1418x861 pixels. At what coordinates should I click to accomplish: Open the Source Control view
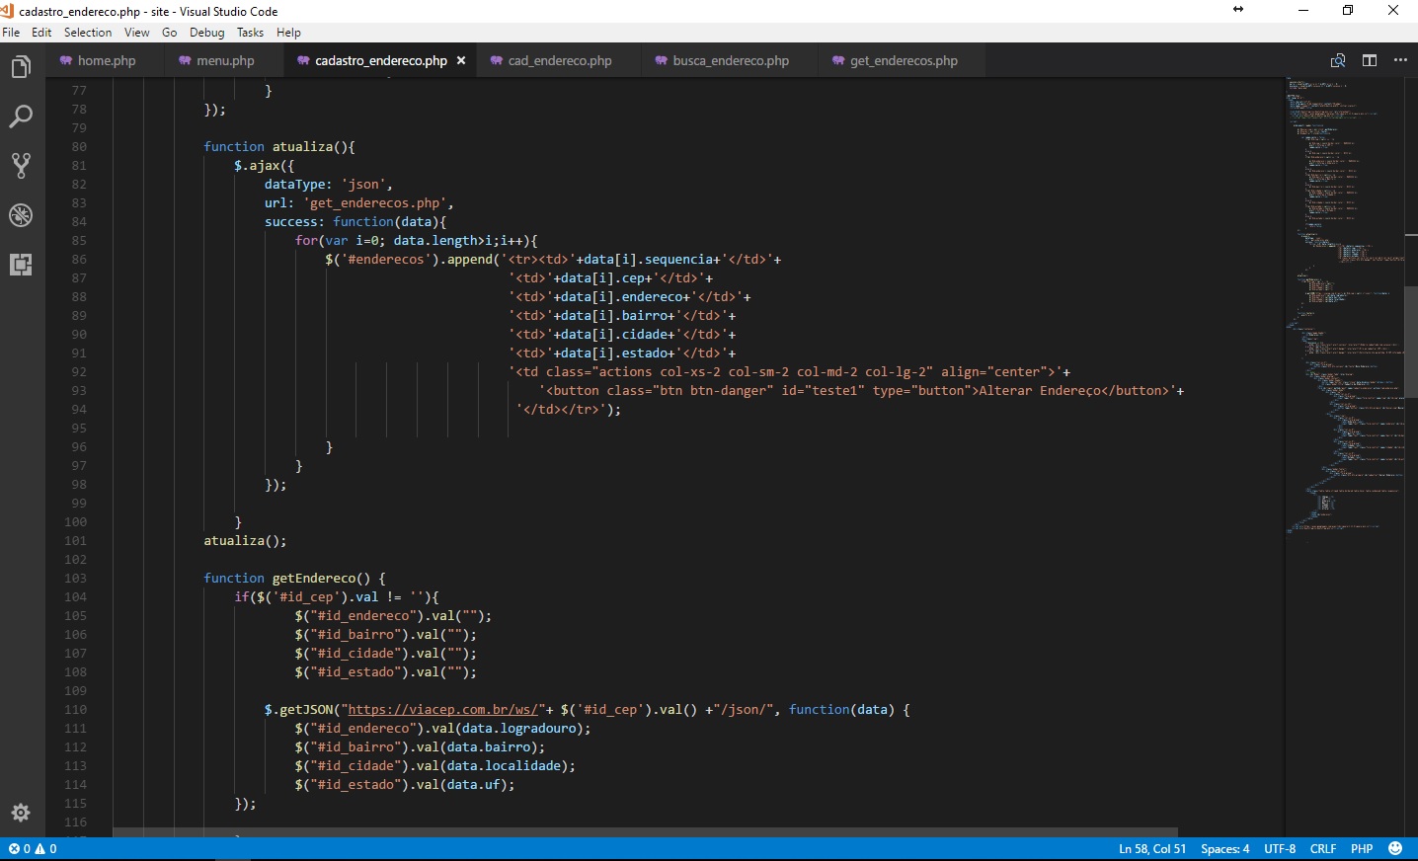click(21, 166)
